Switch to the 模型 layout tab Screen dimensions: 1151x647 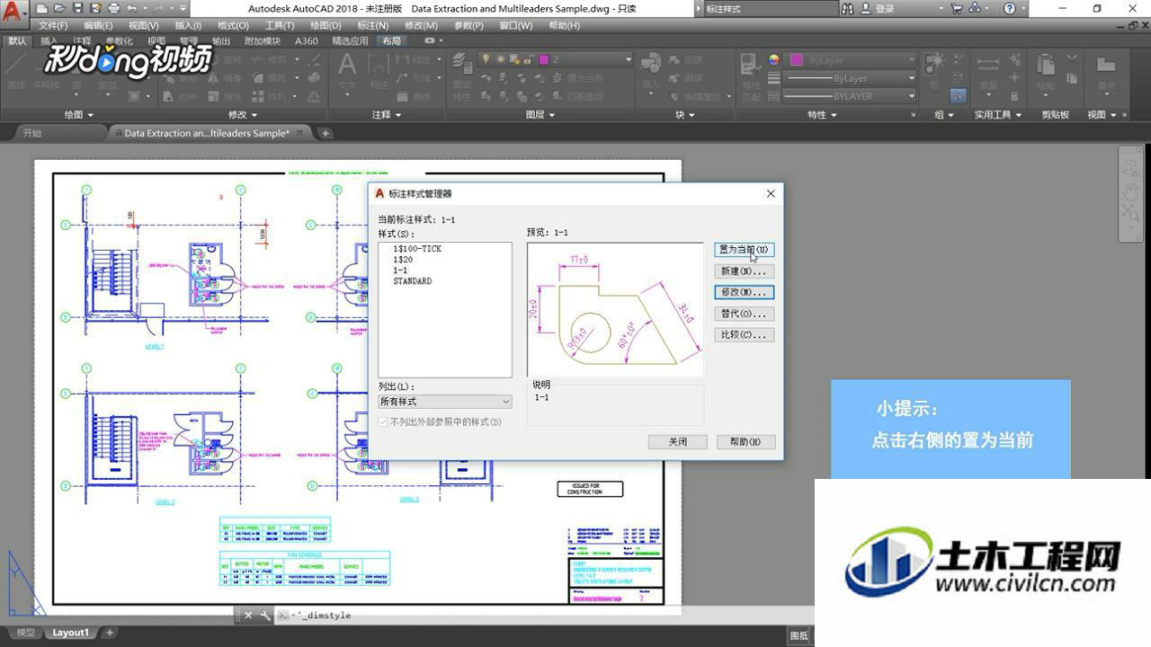(x=26, y=633)
